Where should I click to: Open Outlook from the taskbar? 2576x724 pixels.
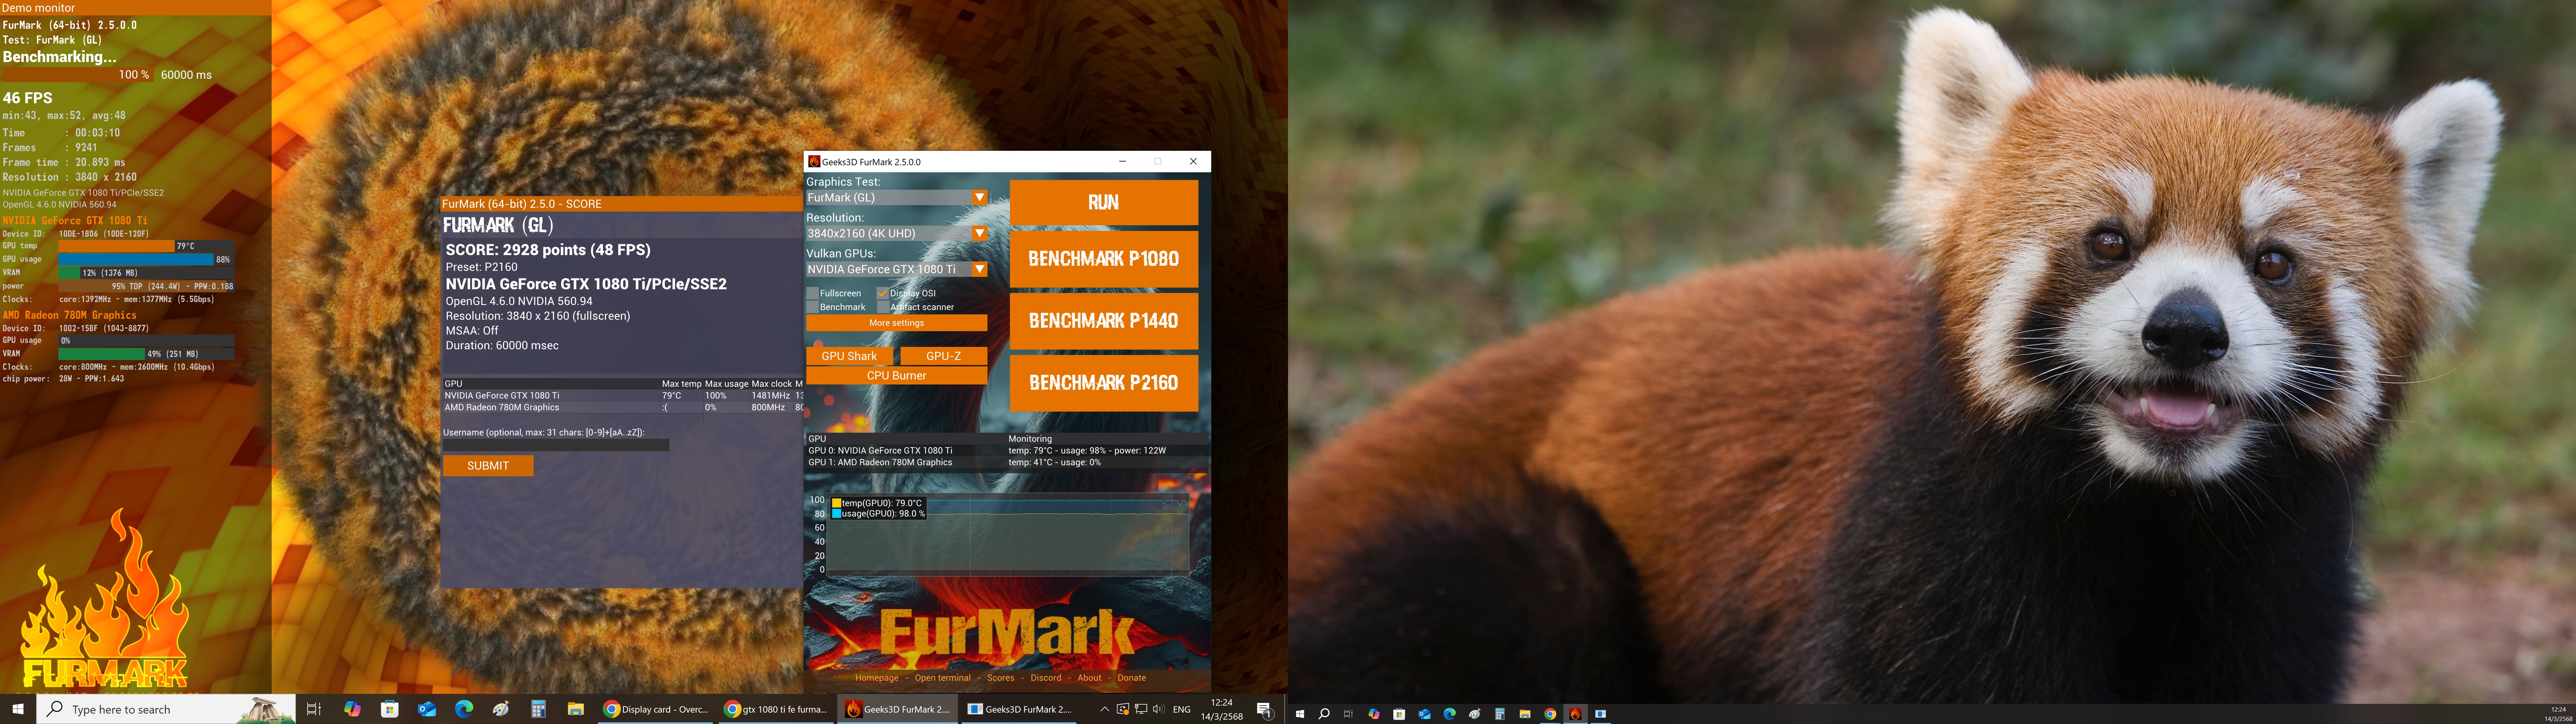click(427, 709)
